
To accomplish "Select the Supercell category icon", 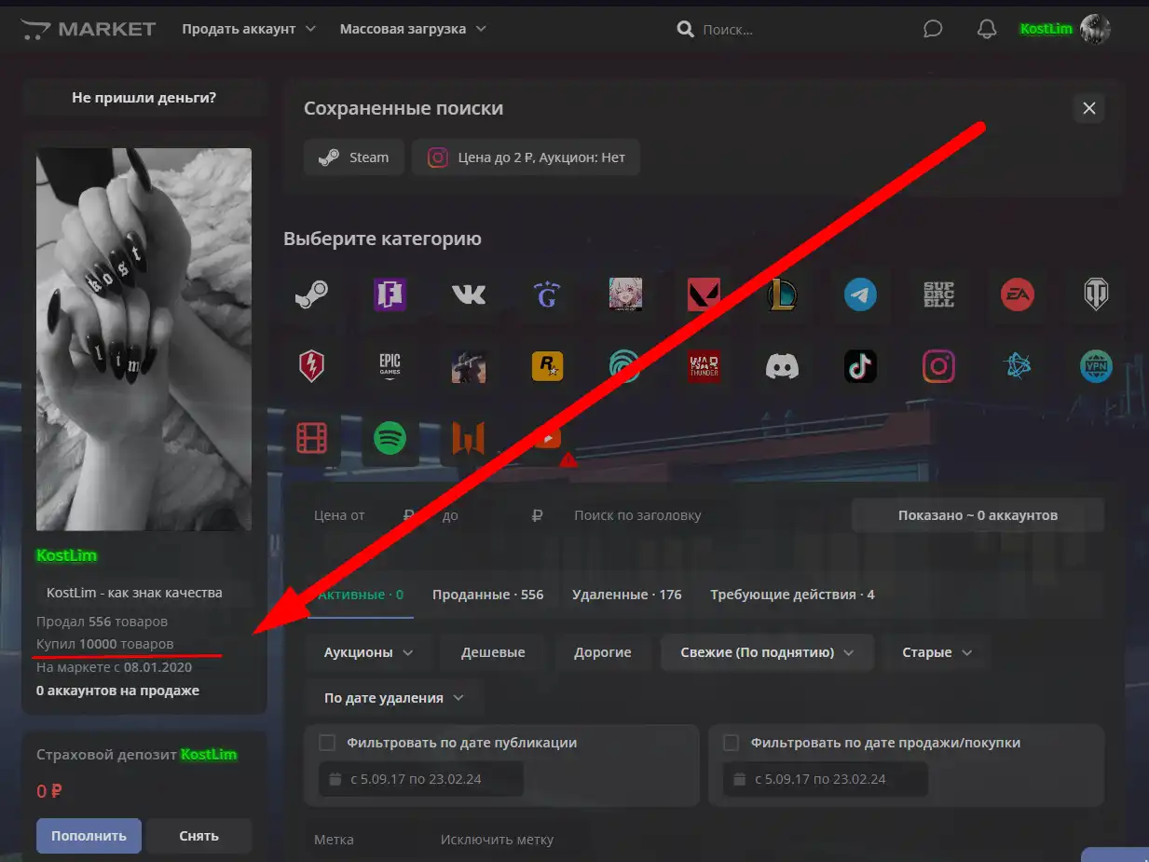I will point(938,295).
